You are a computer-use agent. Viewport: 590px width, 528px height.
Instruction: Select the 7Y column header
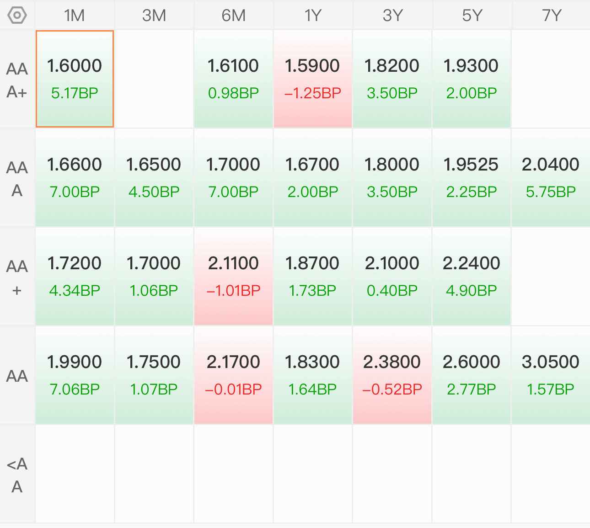[551, 16]
